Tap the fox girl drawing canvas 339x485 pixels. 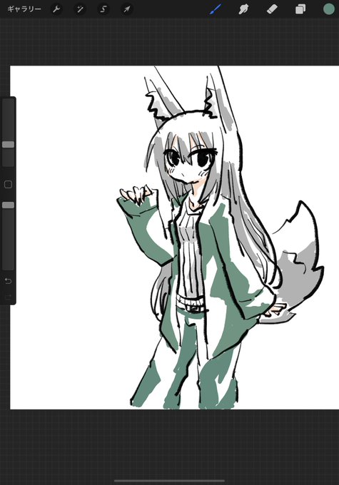(175, 238)
